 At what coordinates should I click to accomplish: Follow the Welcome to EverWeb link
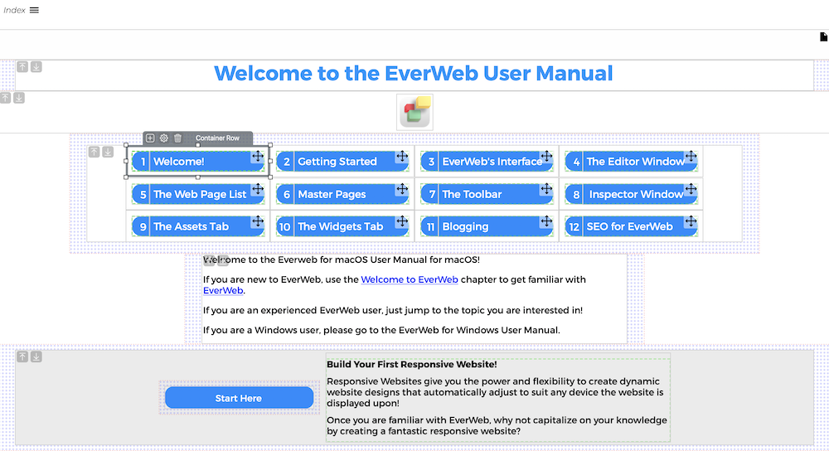click(x=409, y=279)
